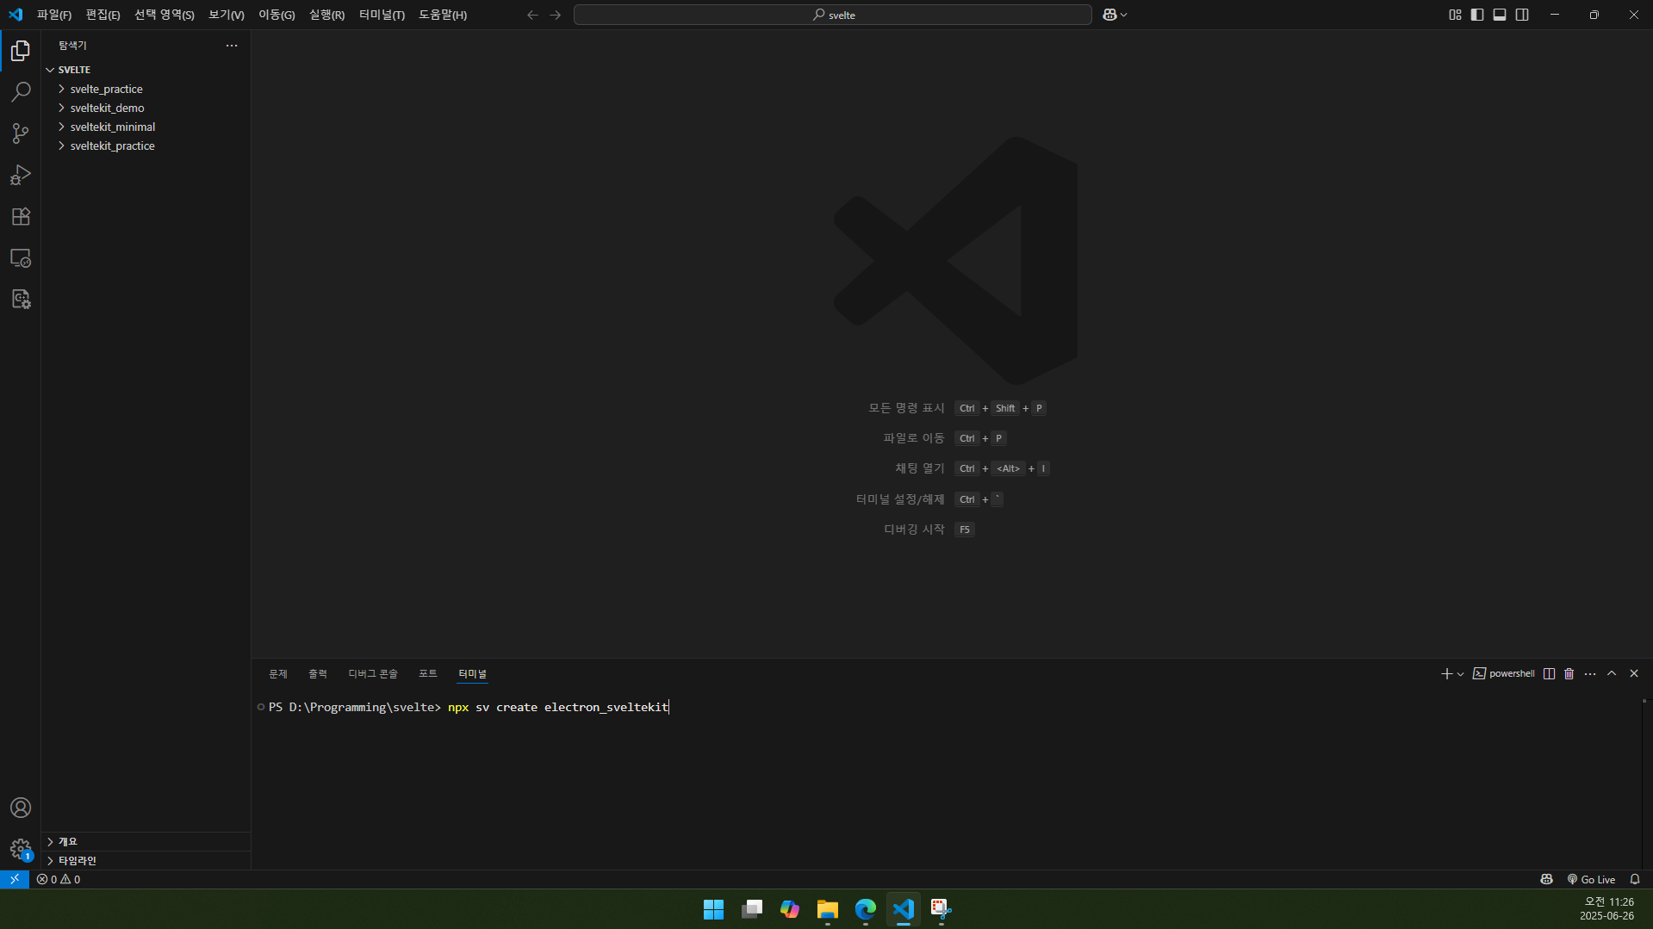Image resolution: width=1653 pixels, height=929 pixels.
Task: Open notifications bell in status bar
Action: coord(1635,879)
